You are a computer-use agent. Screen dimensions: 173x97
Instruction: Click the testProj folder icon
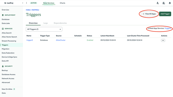pyautogui.click(x=5, y=3)
